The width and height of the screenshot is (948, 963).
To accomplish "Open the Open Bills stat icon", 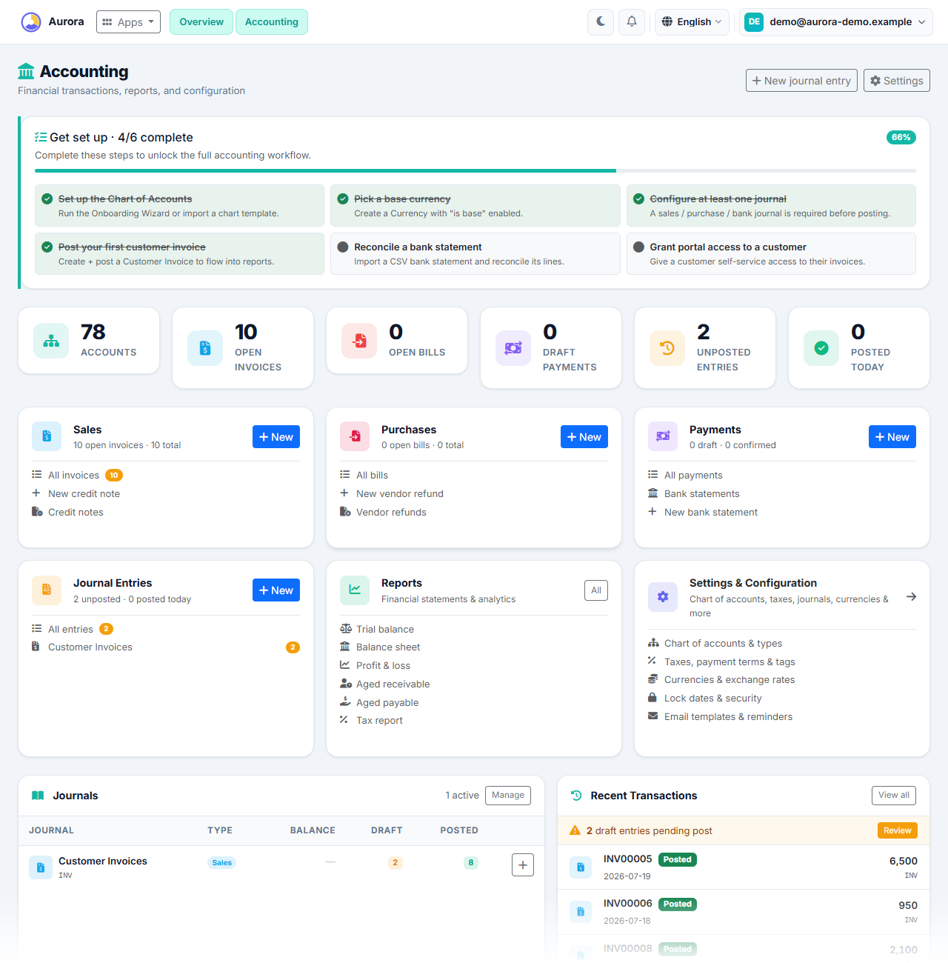I will coord(359,341).
